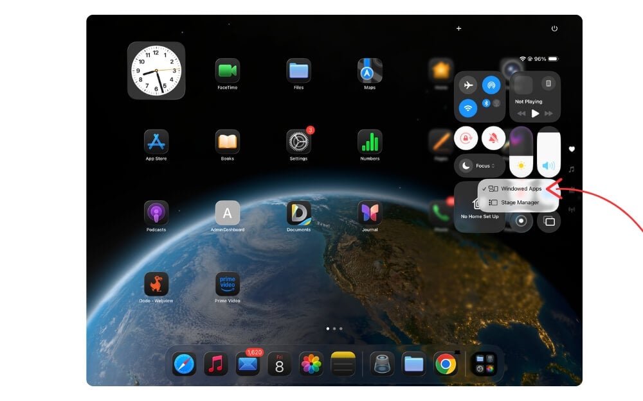
Task: Toggle rotation lock
Action: coord(466,139)
